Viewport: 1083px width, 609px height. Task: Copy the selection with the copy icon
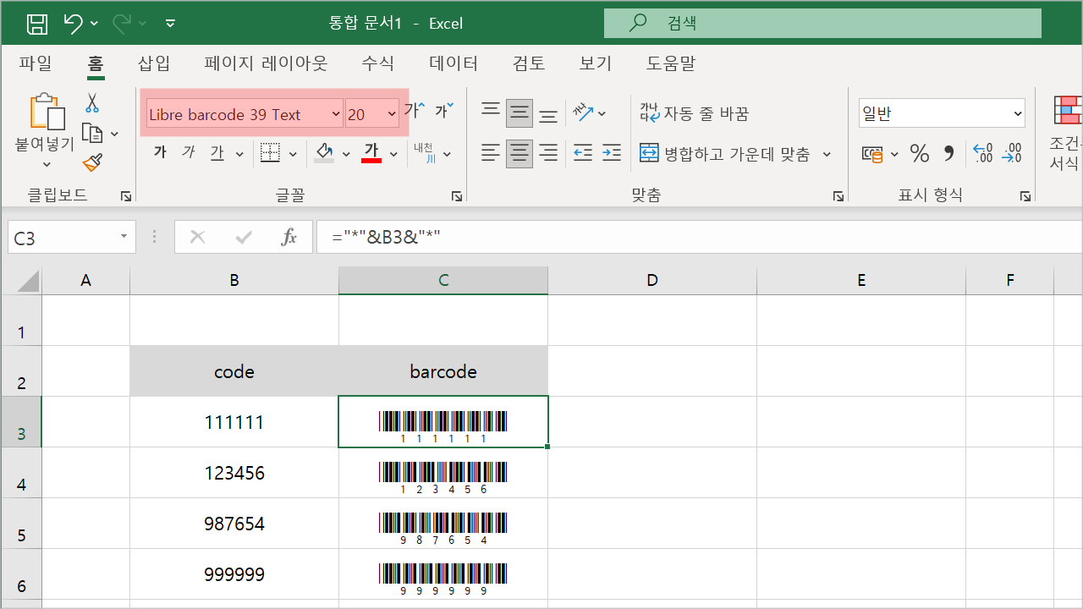pos(92,133)
